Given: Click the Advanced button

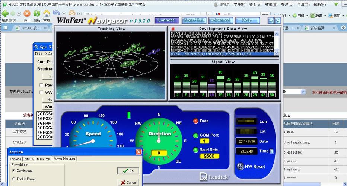Looking at the screenshot, I should (220, 20).
